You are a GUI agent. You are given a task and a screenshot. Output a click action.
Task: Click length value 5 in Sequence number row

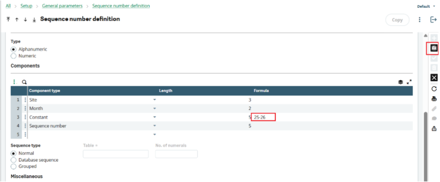click(250, 126)
